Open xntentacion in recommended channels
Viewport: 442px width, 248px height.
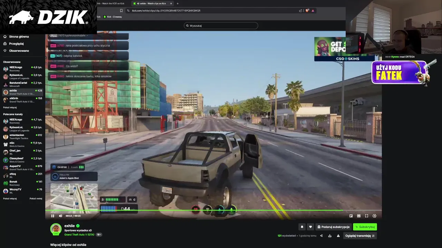[22, 136]
